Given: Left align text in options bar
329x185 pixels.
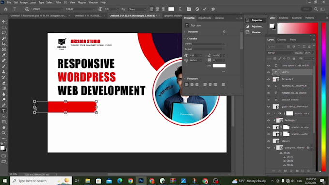Looking at the screenshot, I should (x=152, y=9).
